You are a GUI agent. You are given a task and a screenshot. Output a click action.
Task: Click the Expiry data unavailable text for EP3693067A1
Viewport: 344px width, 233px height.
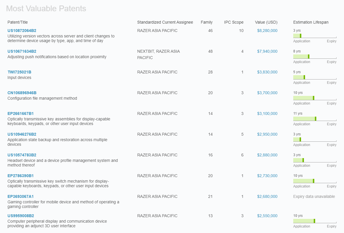coord(313,196)
